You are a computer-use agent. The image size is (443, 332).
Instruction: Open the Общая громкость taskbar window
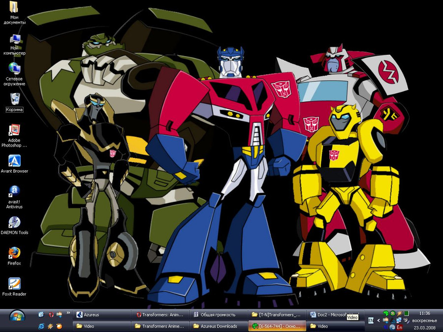click(219, 314)
